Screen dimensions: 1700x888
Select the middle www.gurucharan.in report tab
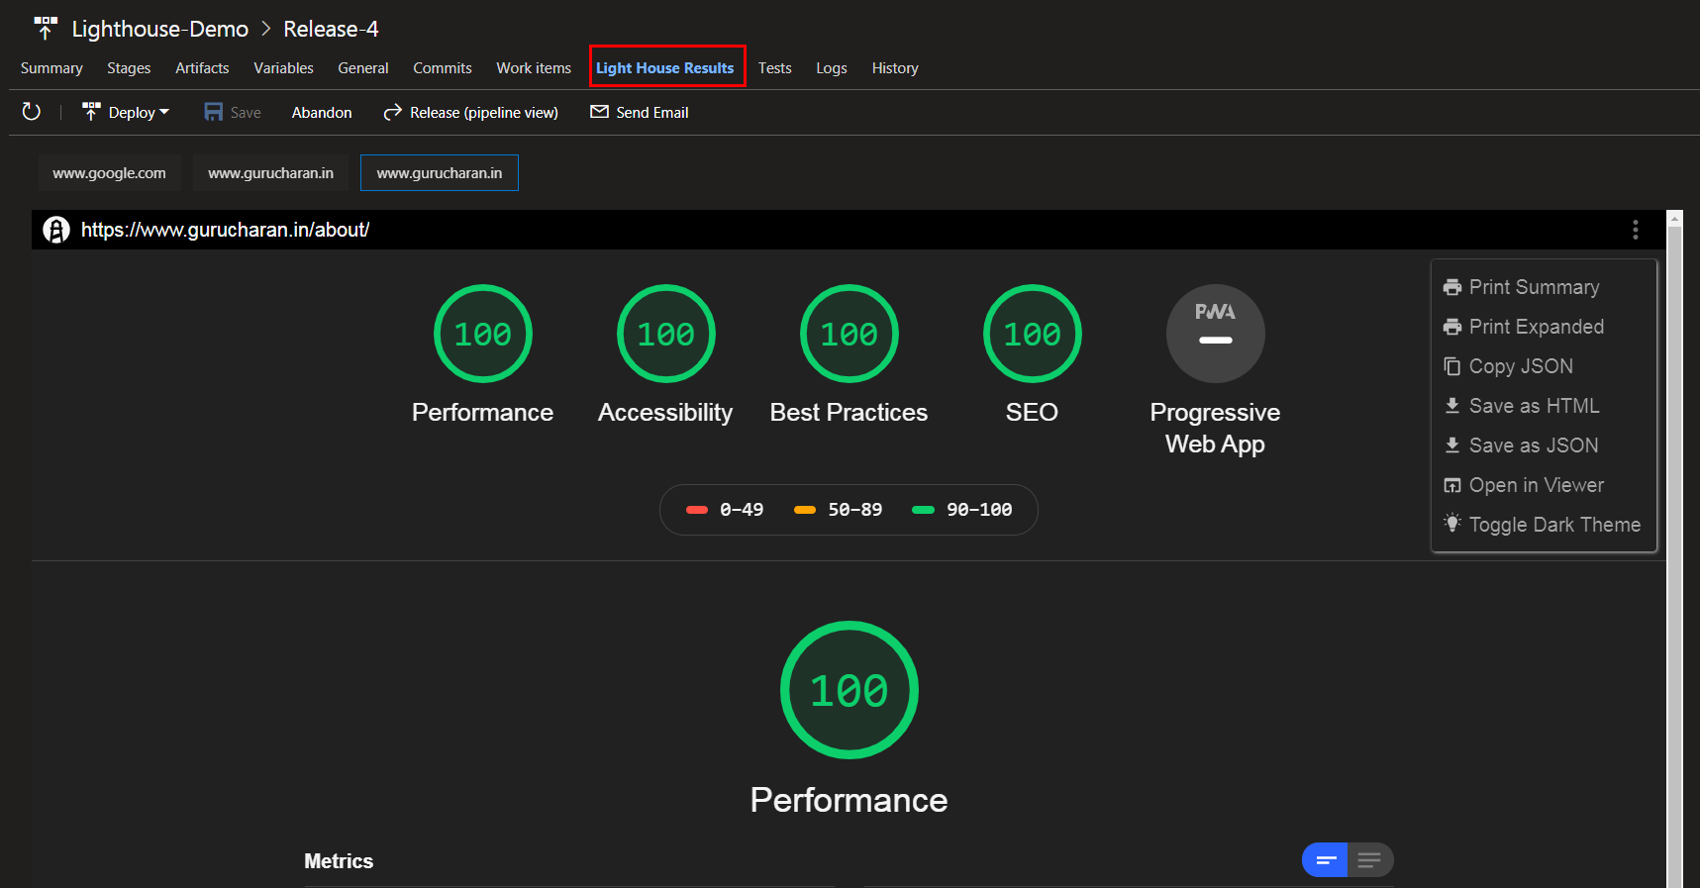270,172
